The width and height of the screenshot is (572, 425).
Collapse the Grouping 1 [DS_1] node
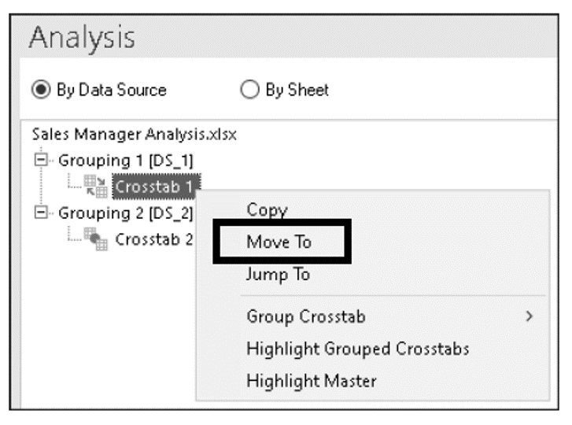[x=41, y=160]
